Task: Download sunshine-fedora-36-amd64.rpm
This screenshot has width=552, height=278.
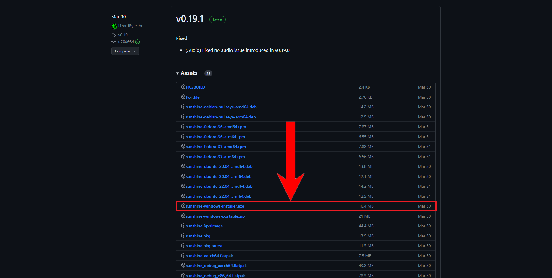Action: pos(216,127)
